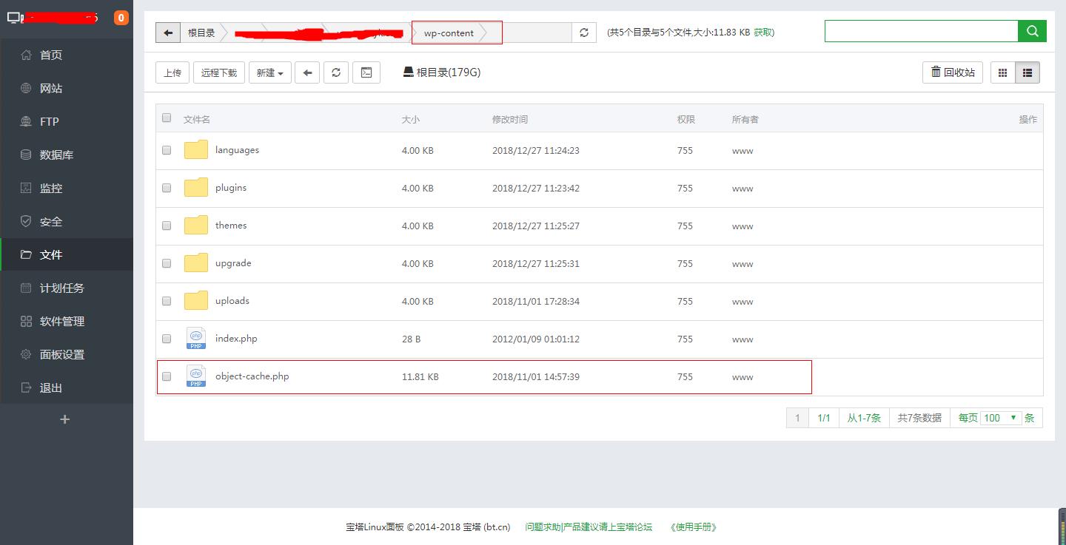
Task: Click the green search magnifier button
Action: (x=1032, y=31)
